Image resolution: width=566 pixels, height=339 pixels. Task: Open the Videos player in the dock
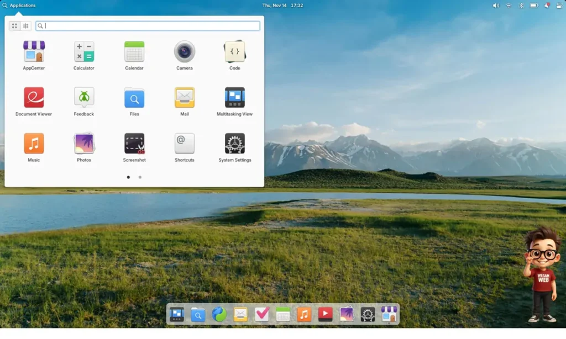pyautogui.click(x=325, y=314)
